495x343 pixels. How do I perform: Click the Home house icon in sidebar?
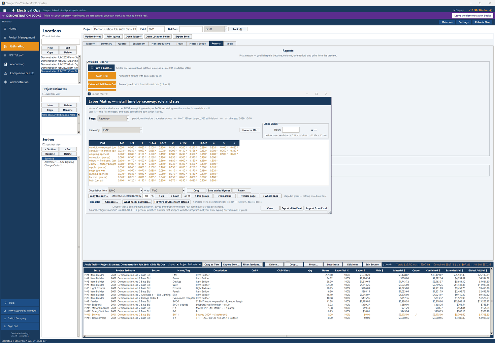click(5, 29)
